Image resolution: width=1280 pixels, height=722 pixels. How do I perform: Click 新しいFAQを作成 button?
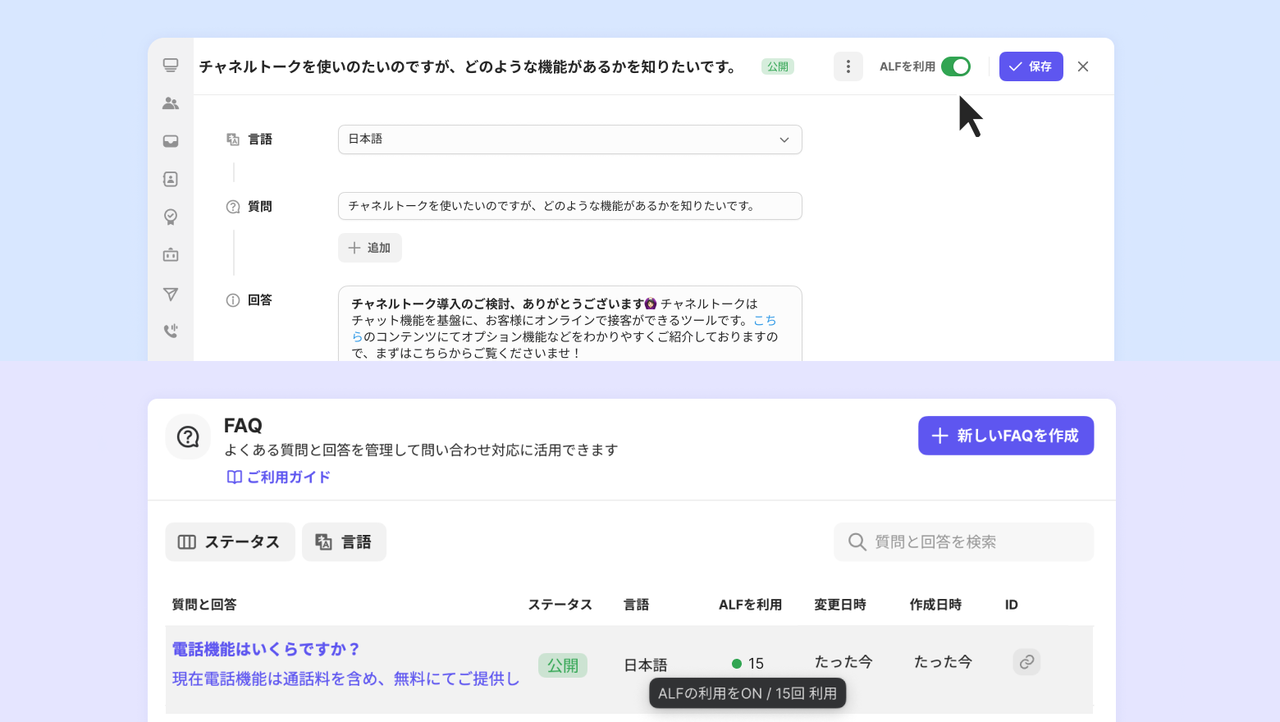pyautogui.click(x=1005, y=436)
